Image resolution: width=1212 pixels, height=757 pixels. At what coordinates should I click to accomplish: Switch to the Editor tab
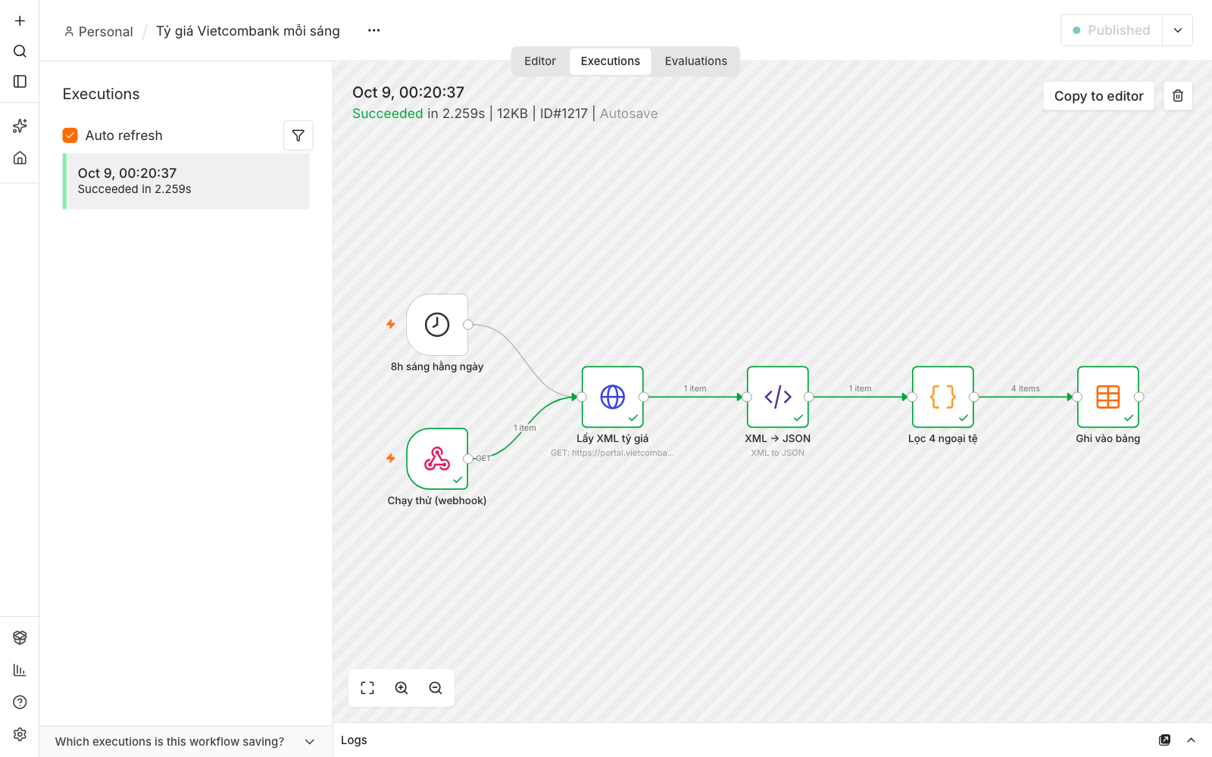coord(540,61)
